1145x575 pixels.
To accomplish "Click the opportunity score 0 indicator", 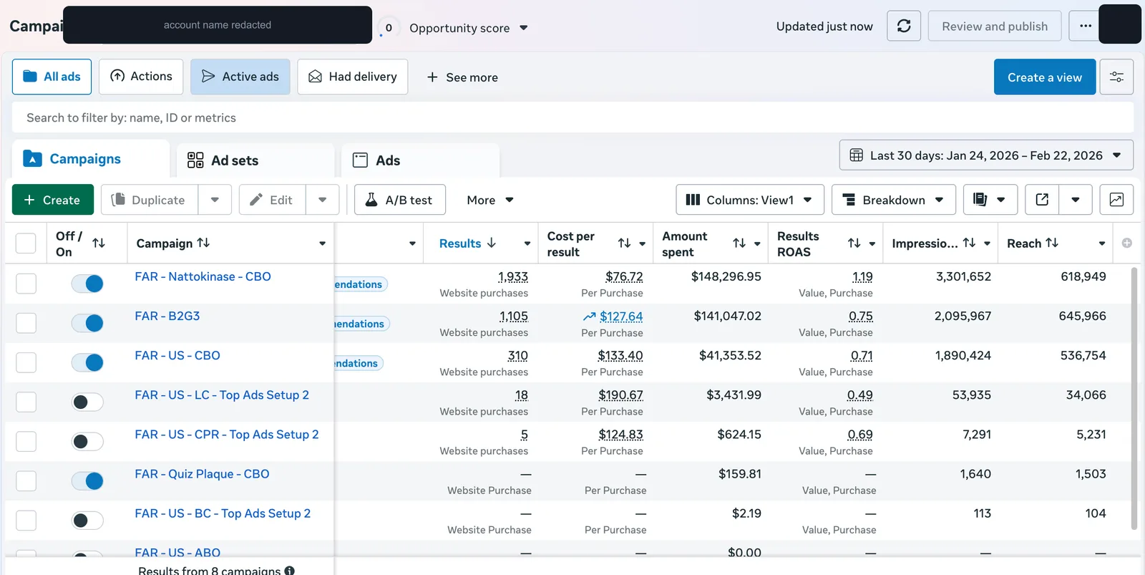I will click(389, 28).
